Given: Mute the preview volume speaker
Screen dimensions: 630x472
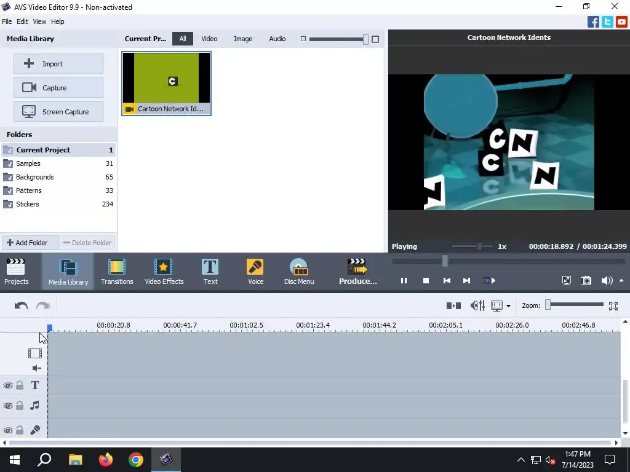Looking at the screenshot, I should click(x=607, y=280).
